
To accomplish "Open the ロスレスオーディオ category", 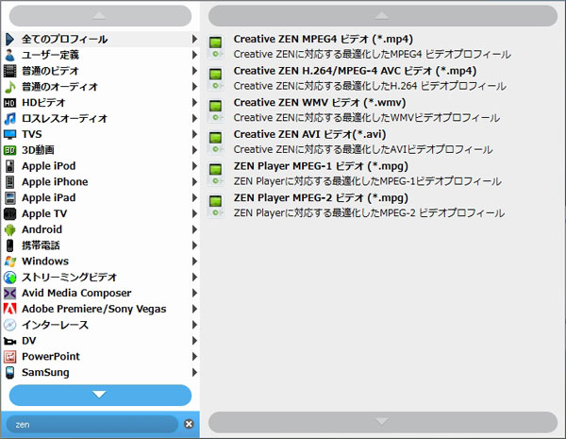I will [x=101, y=119].
